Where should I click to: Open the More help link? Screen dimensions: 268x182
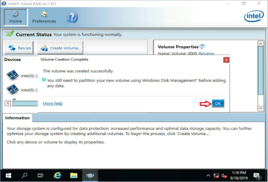53,103
